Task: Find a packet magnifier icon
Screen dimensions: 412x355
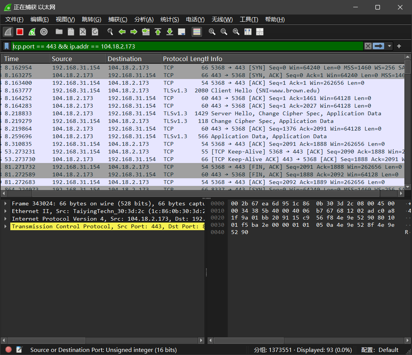Action: [x=110, y=32]
